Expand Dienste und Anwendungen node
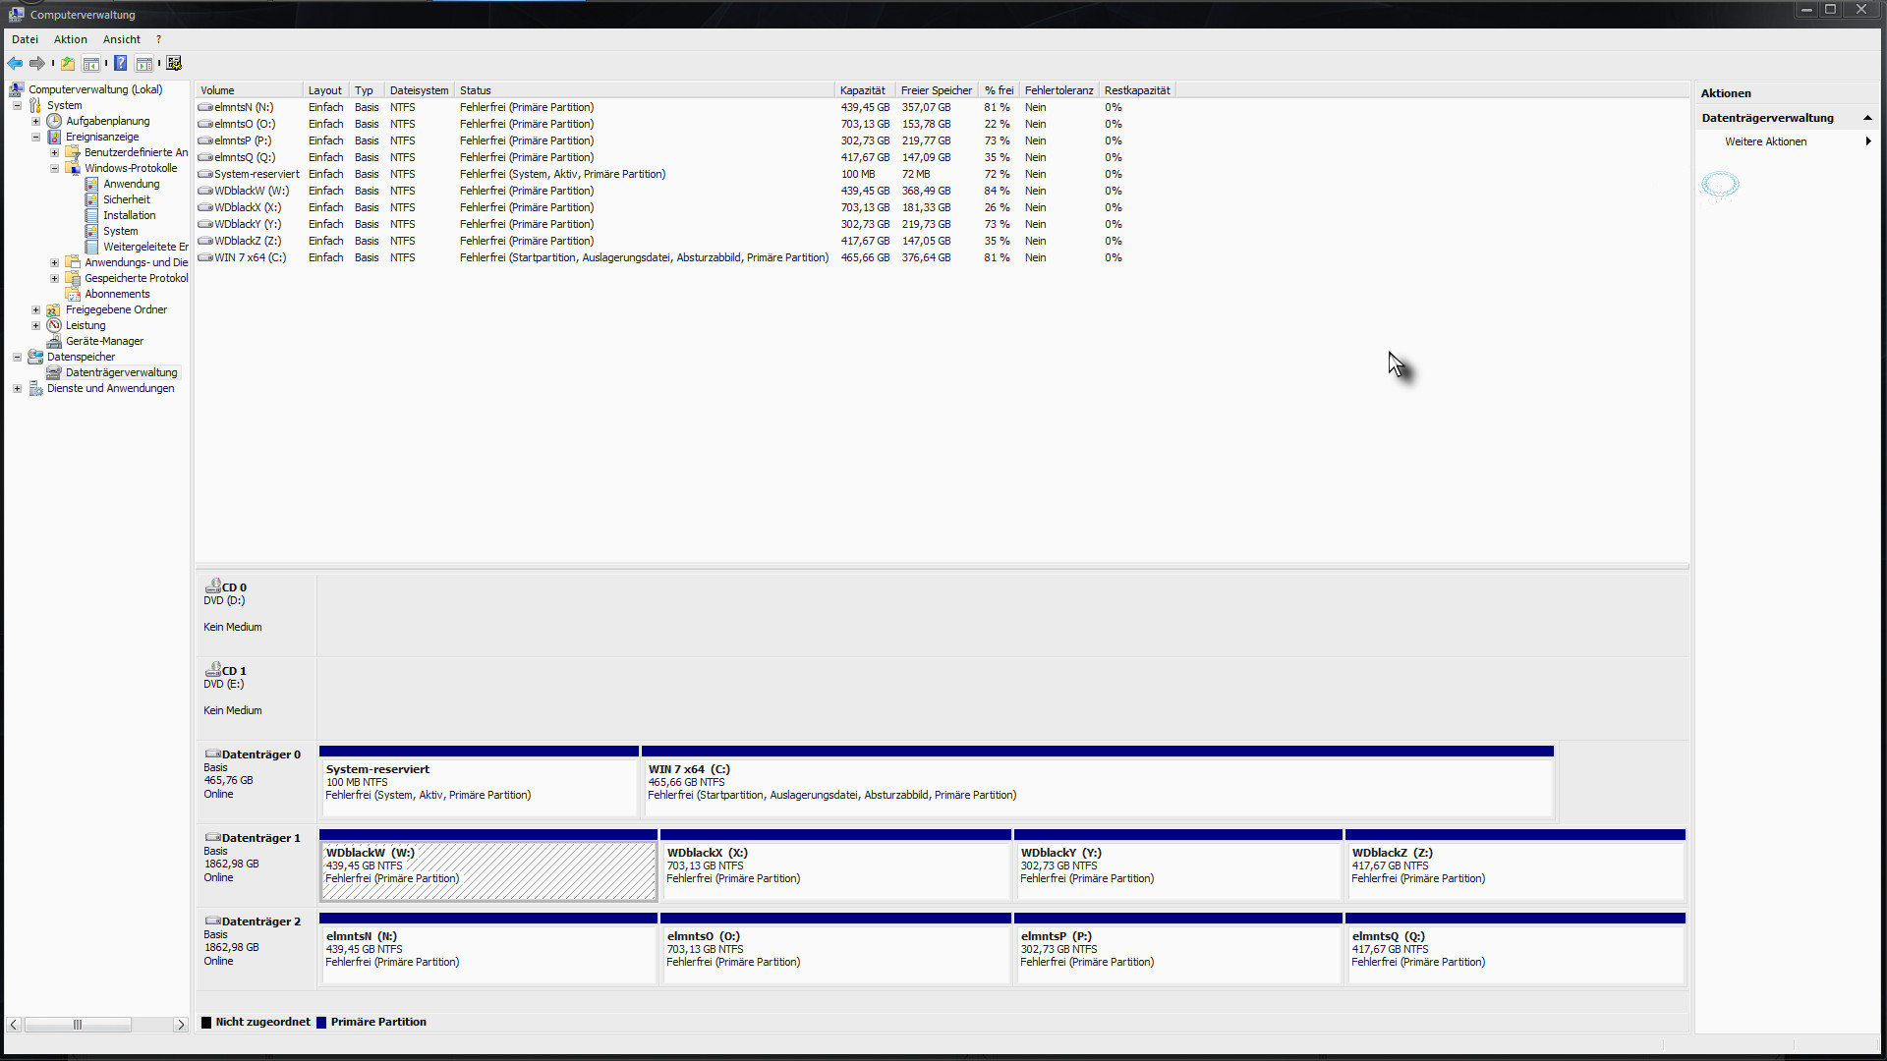 click(x=17, y=388)
